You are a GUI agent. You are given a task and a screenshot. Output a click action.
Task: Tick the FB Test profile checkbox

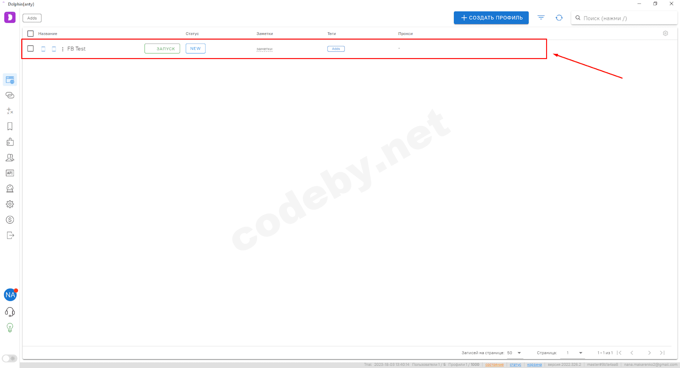[x=30, y=48]
